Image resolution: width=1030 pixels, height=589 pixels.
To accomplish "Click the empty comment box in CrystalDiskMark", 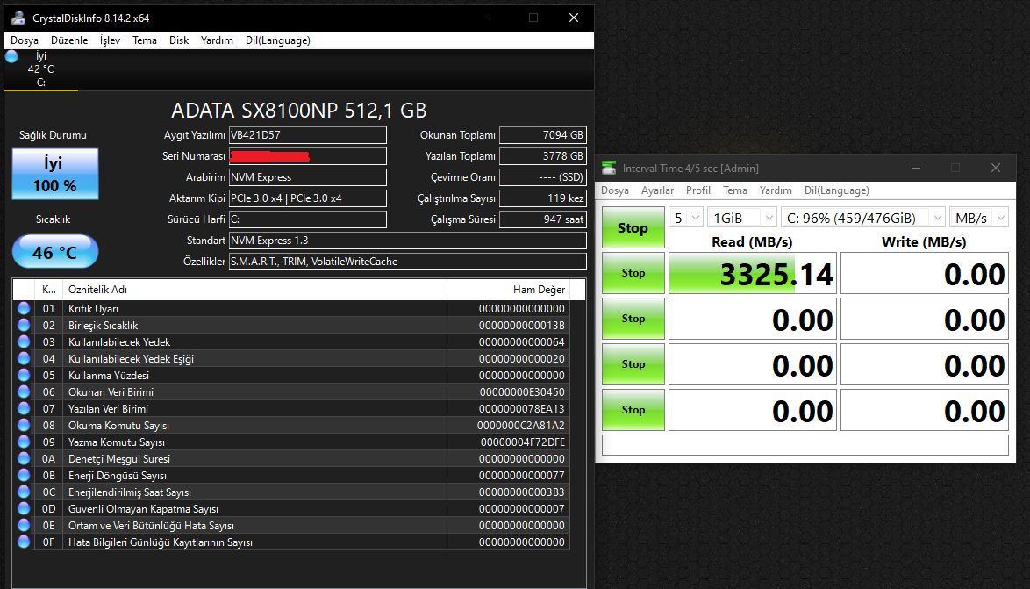I will pos(805,445).
